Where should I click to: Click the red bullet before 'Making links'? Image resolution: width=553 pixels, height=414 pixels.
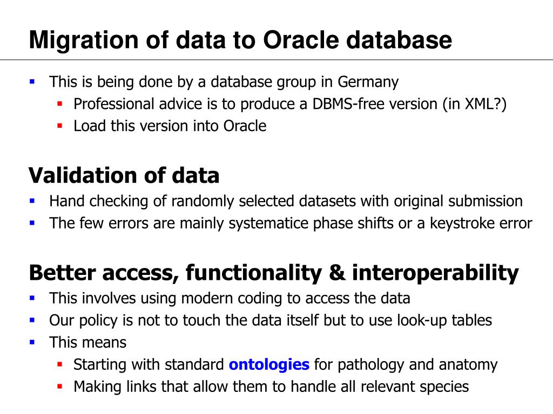click(x=59, y=387)
